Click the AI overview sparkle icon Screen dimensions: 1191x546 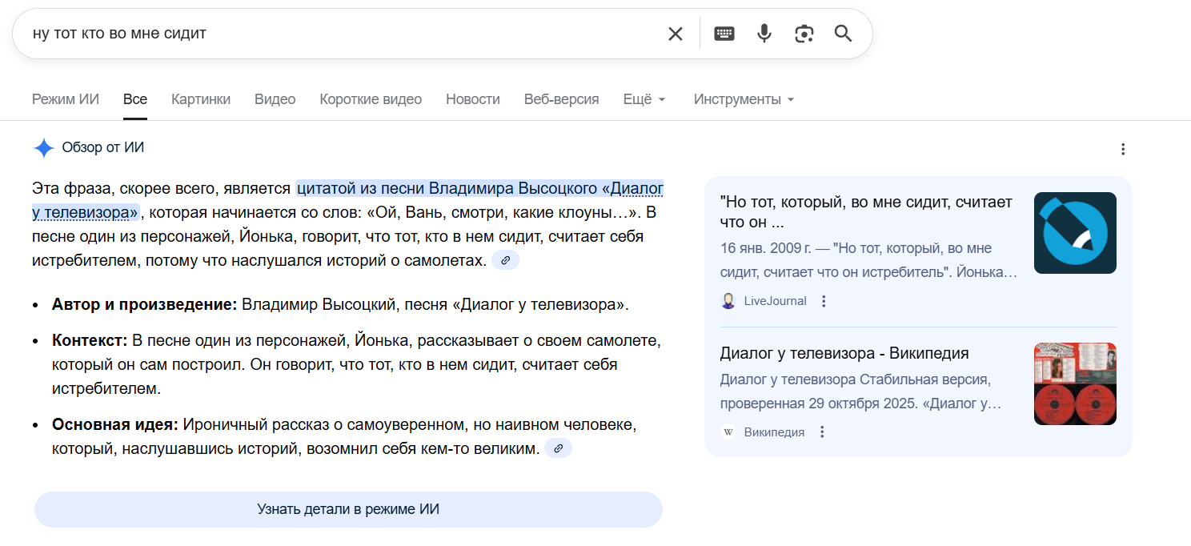(x=43, y=148)
